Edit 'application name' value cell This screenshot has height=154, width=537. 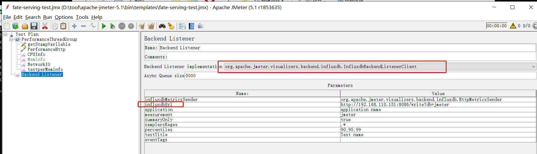[x=438, y=109]
